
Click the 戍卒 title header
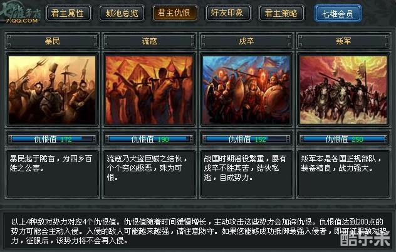[246, 41]
